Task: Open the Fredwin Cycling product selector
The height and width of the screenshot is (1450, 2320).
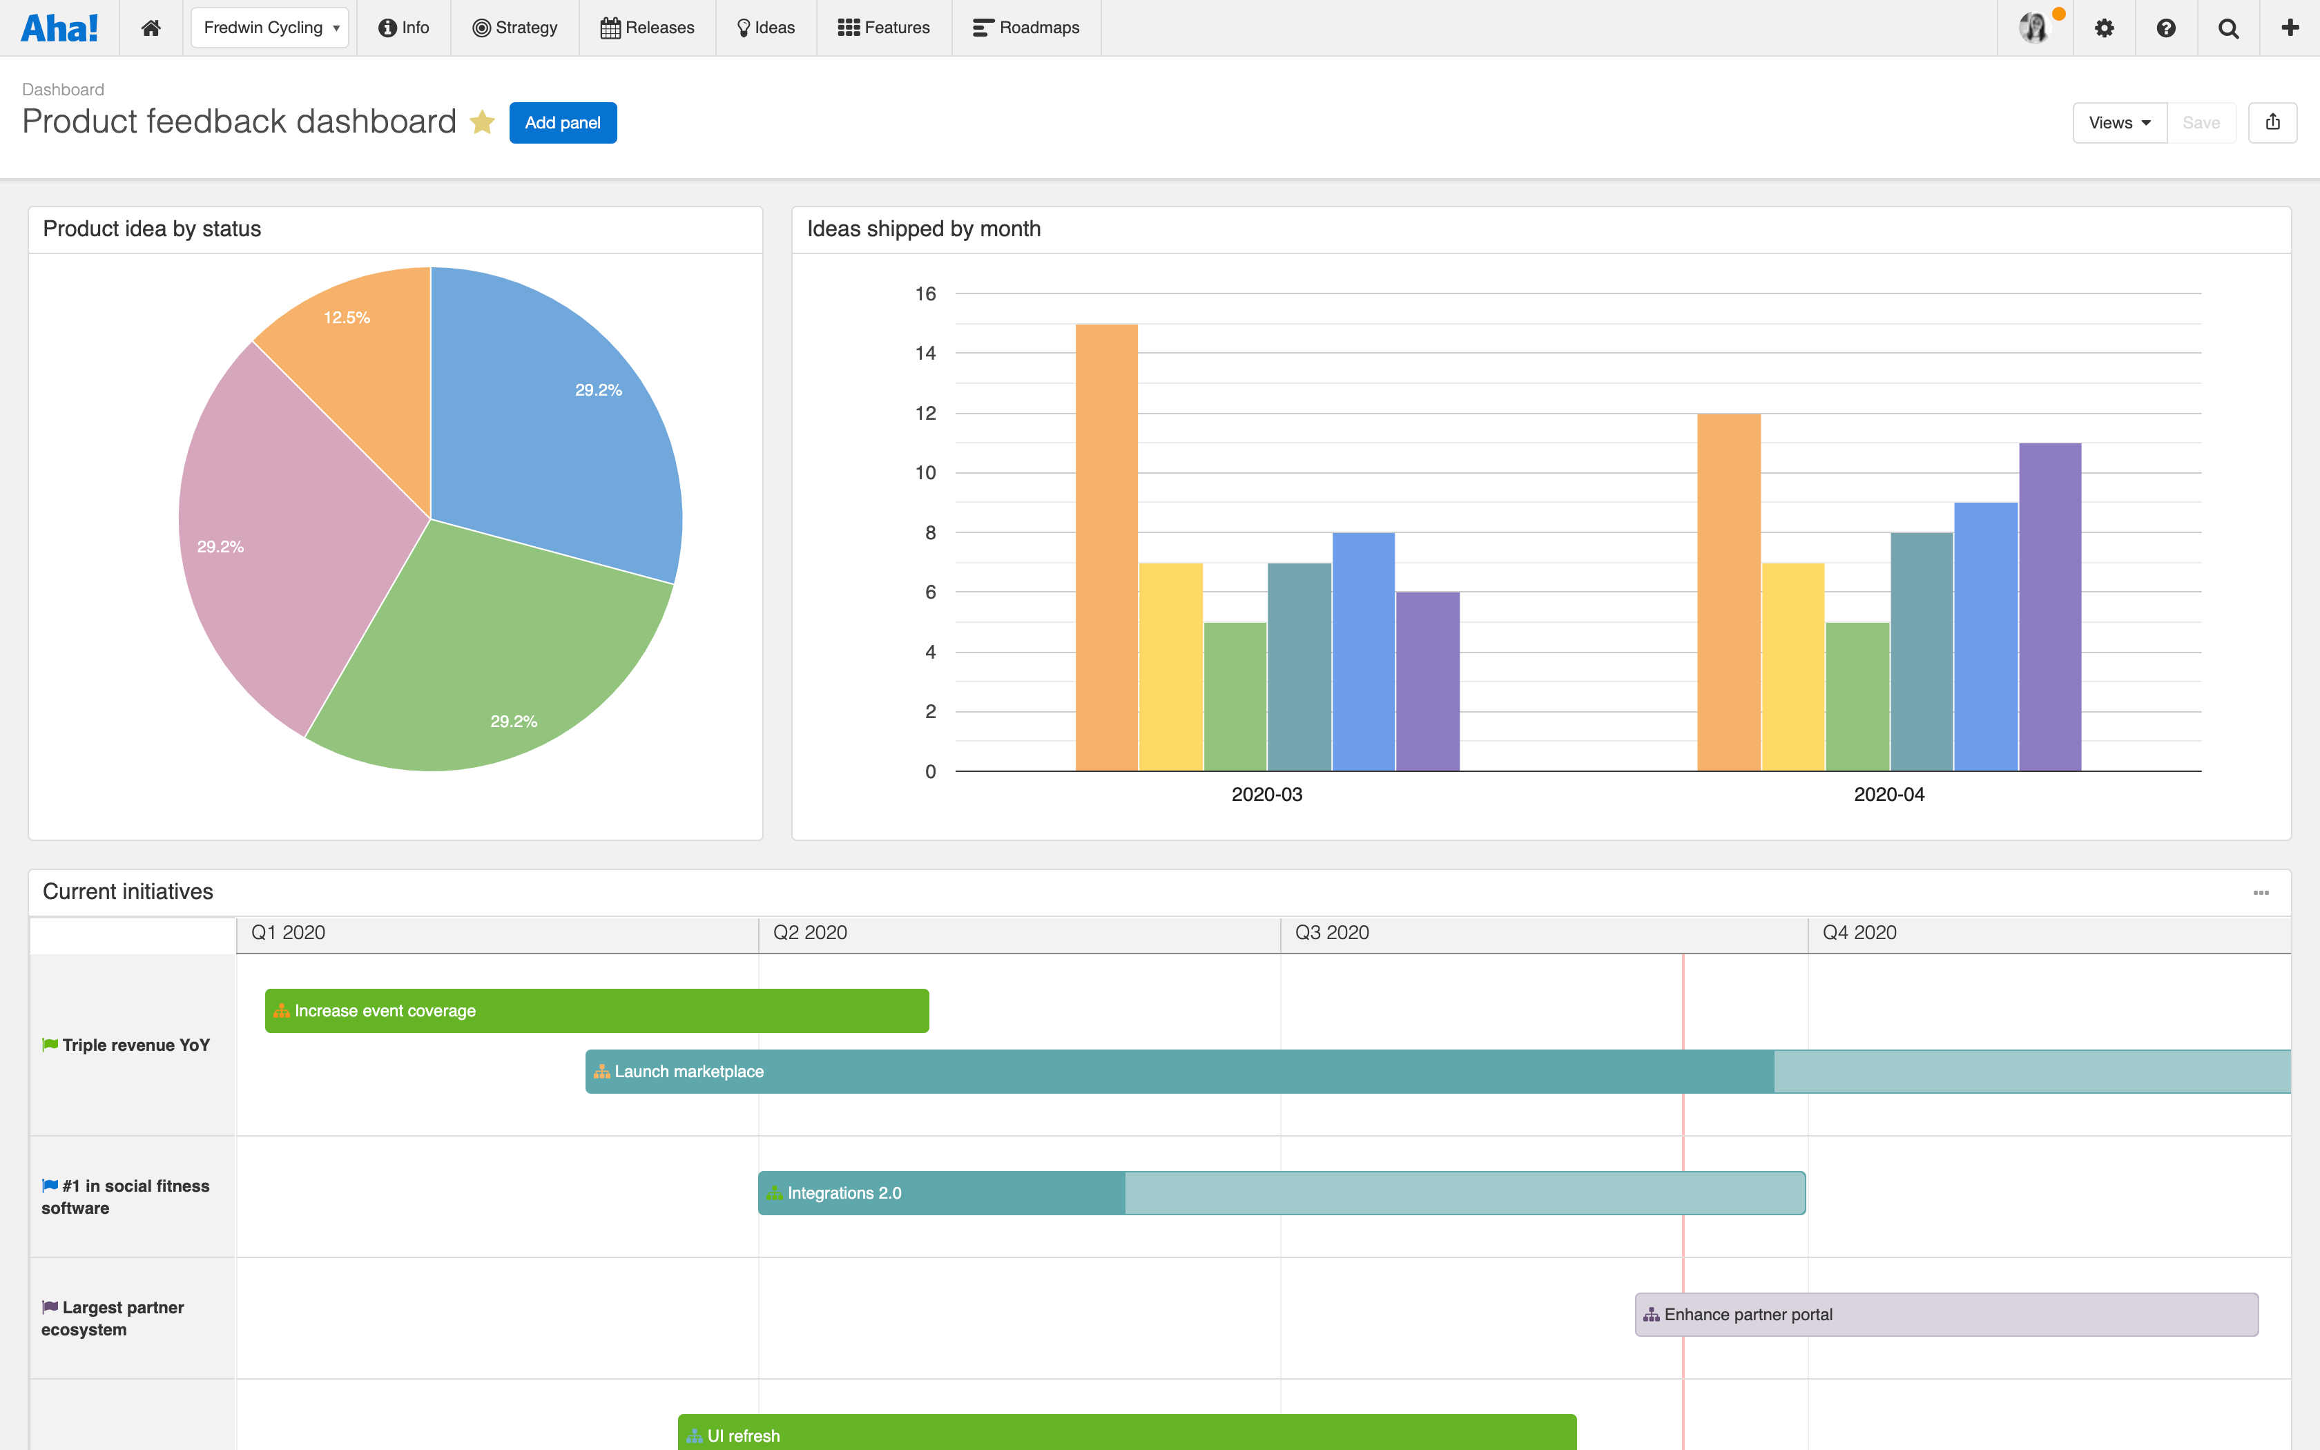Action: coord(269,27)
